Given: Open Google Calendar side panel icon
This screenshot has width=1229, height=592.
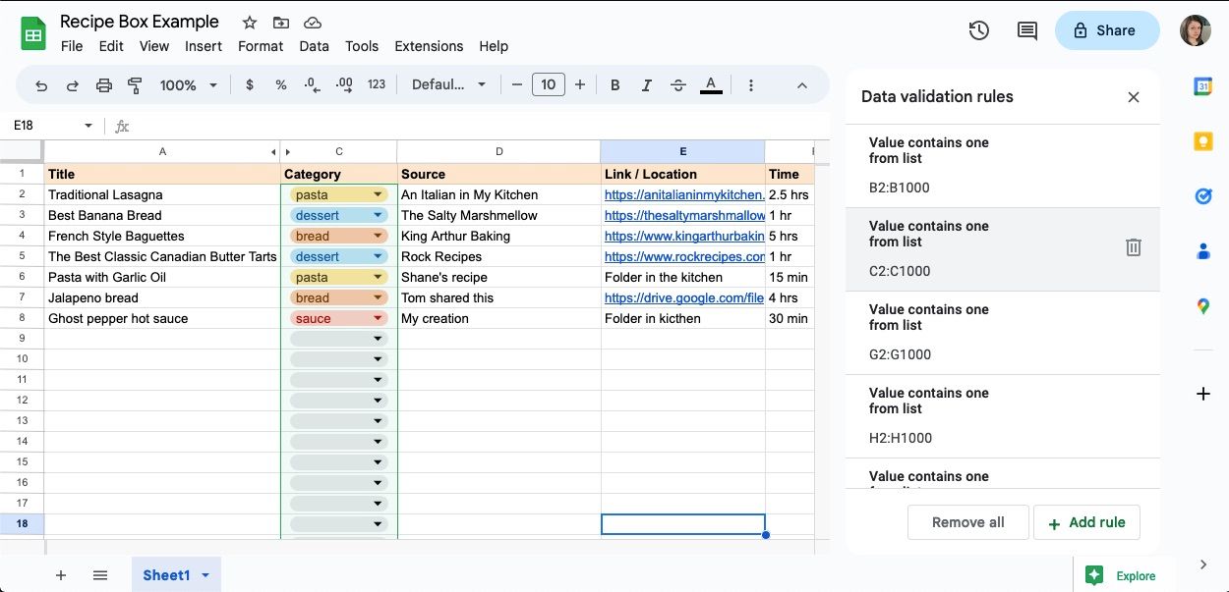Looking at the screenshot, I should (x=1202, y=86).
